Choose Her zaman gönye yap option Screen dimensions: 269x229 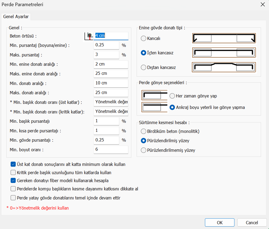pos(172,96)
